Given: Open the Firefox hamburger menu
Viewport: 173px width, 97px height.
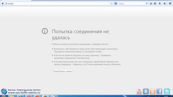Looking at the screenshot, I should coord(170,4).
